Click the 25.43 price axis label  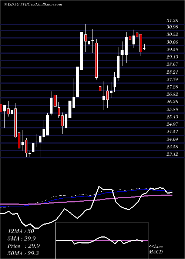172,117
